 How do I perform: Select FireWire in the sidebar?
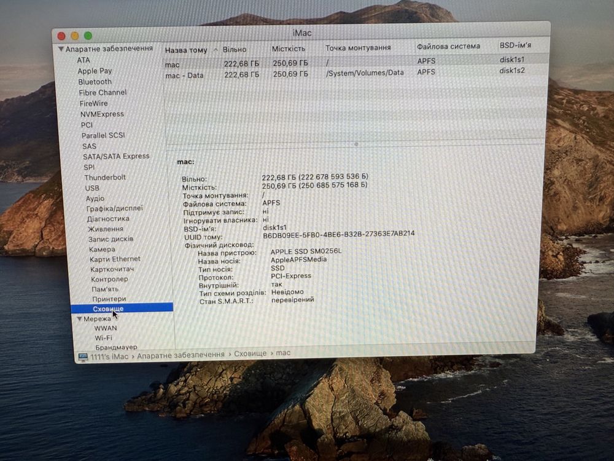pos(93,103)
